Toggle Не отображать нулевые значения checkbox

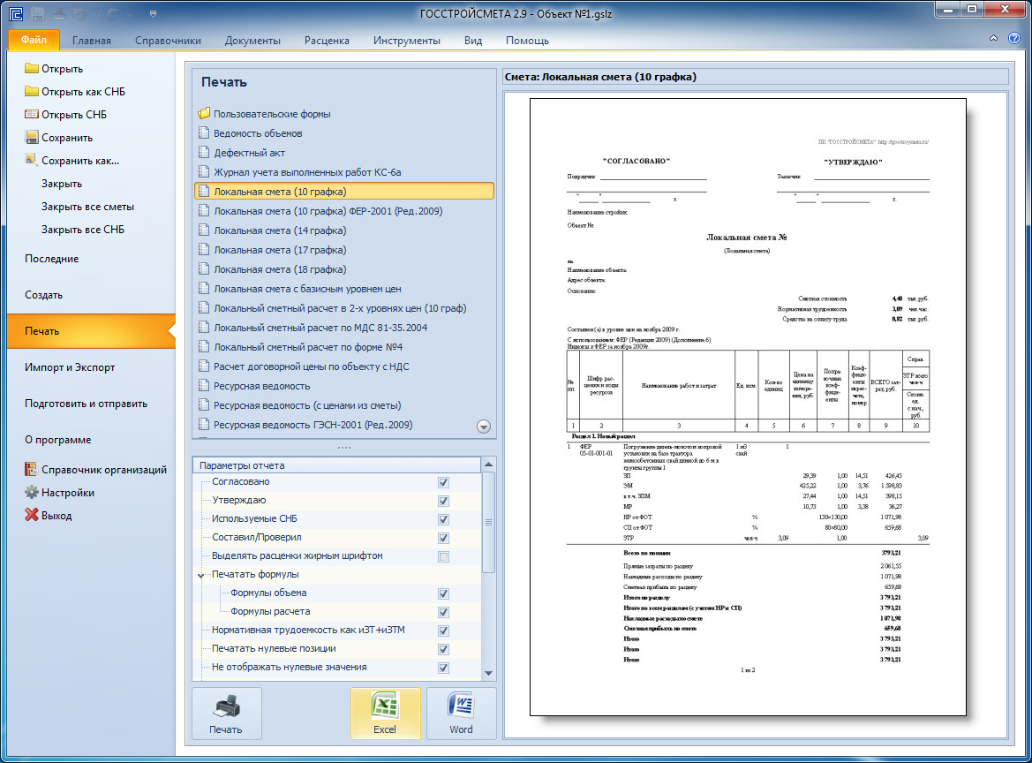point(443,668)
